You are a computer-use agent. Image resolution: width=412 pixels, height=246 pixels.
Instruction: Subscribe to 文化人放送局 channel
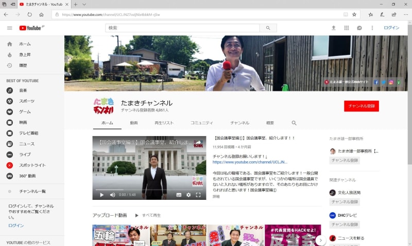click(x=345, y=202)
